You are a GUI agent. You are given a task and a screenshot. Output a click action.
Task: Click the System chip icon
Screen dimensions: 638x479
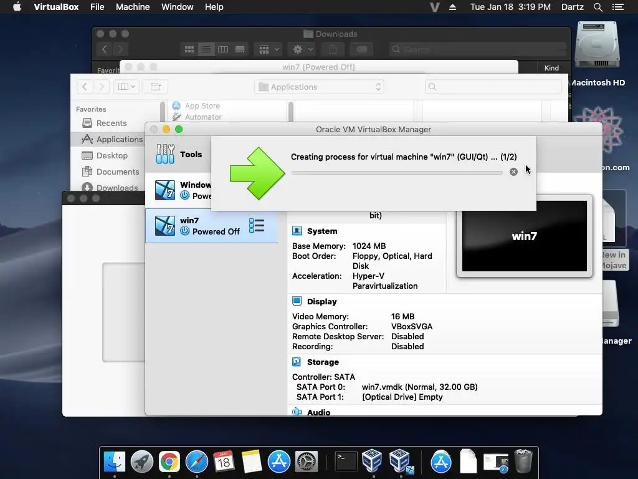point(297,231)
